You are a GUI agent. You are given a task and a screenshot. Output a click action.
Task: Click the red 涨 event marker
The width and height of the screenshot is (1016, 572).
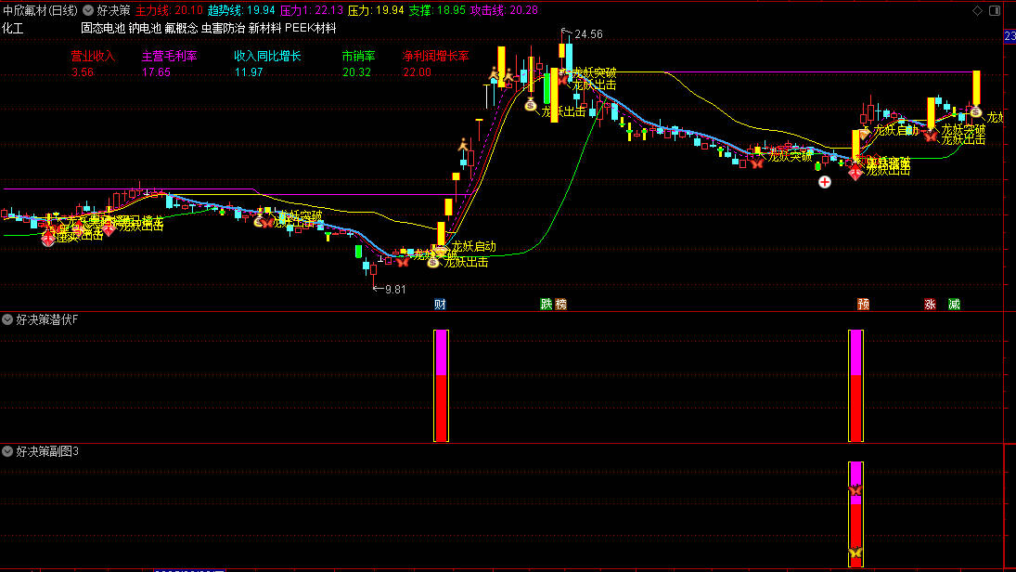(x=930, y=305)
